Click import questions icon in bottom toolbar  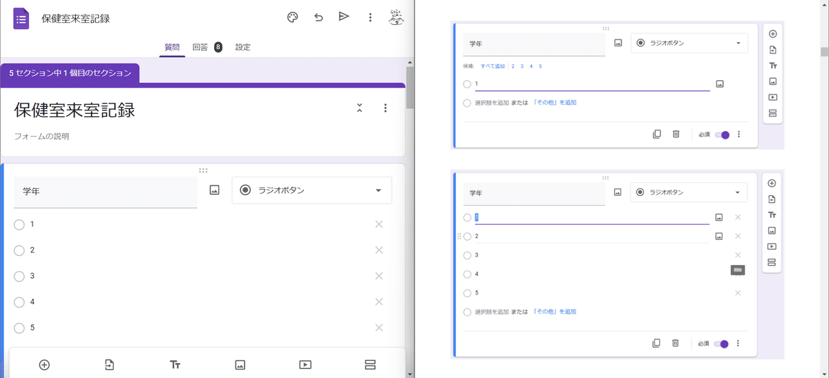click(x=109, y=365)
